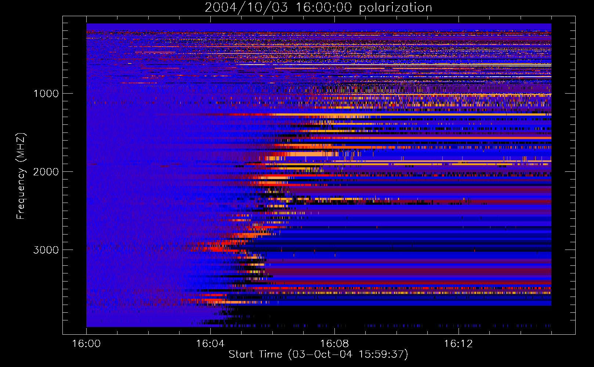The width and height of the screenshot is (594, 367).
Task: Click the "16:00" time tick label
Action: coord(86,344)
